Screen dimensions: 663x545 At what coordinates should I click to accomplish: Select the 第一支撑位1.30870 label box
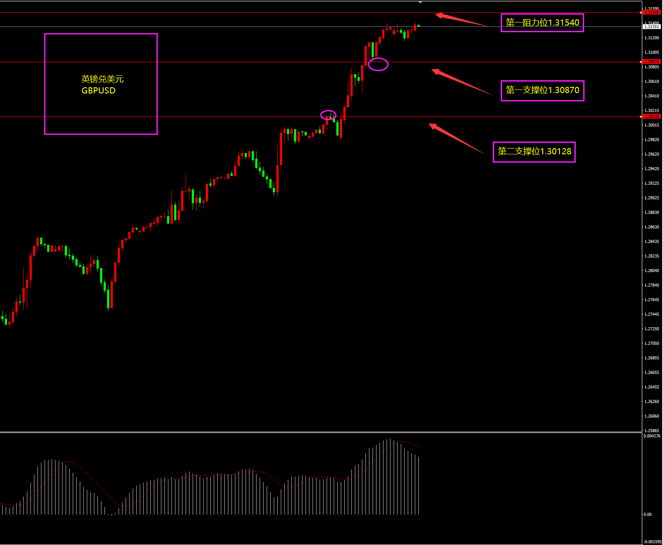point(542,90)
